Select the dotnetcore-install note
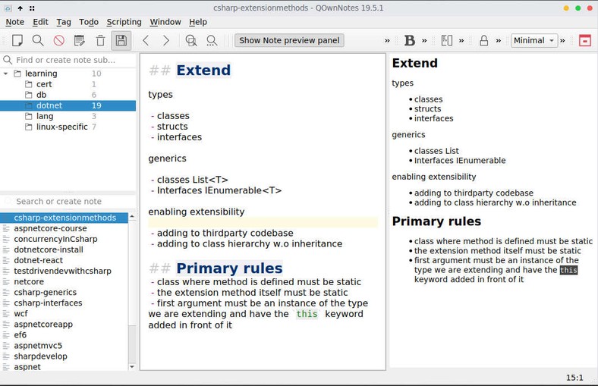This screenshot has width=598, height=386. 49,249
